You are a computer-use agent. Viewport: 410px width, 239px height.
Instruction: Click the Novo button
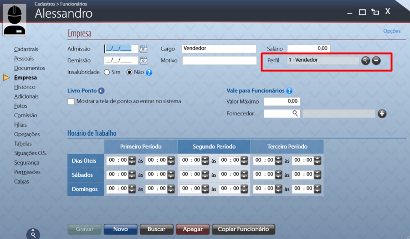120,229
